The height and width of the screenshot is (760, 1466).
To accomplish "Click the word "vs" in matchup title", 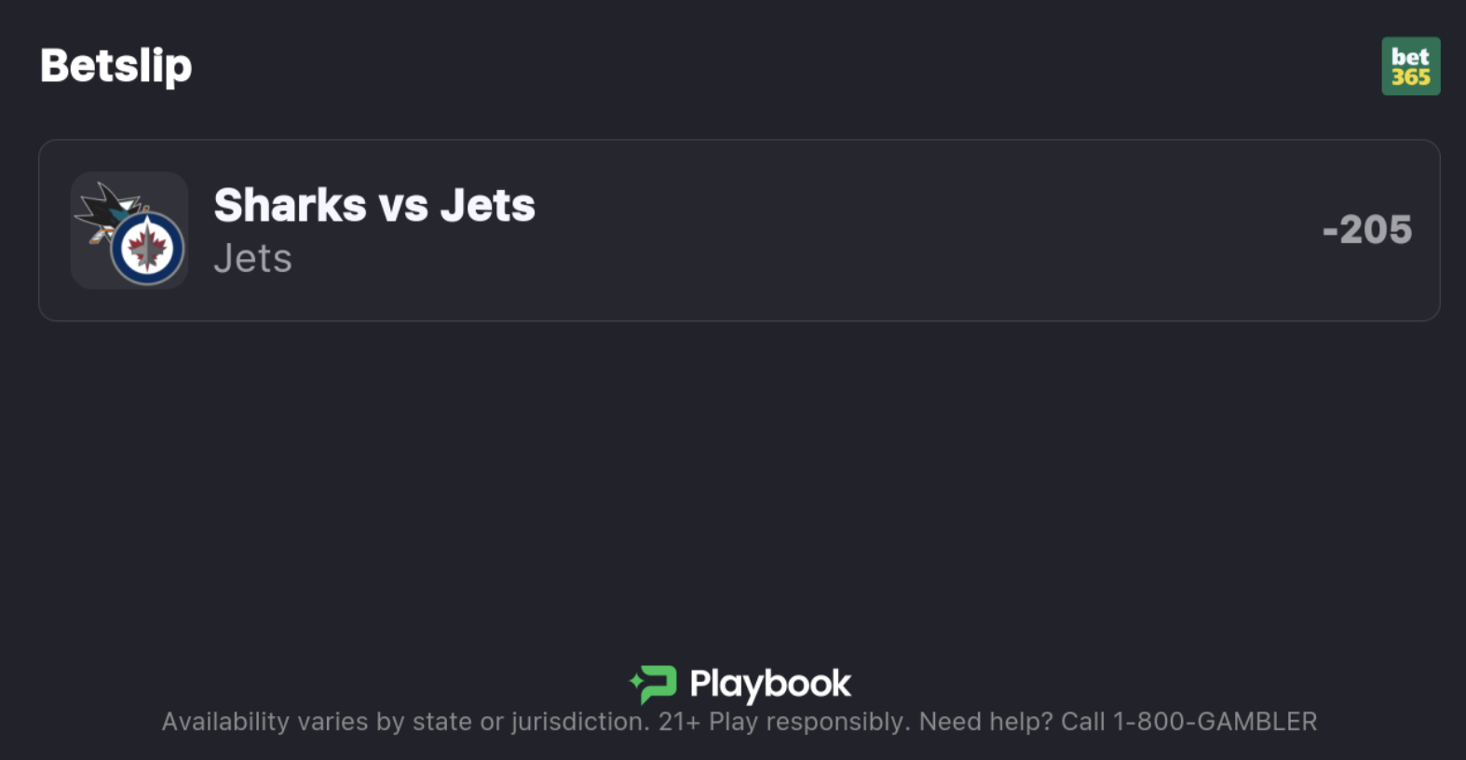I will pyautogui.click(x=402, y=206).
